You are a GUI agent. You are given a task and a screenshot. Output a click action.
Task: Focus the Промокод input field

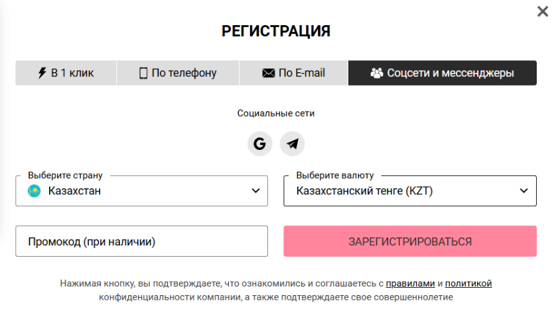(x=142, y=241)
